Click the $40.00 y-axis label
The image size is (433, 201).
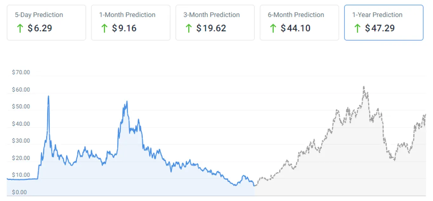(x=21, y=124)
